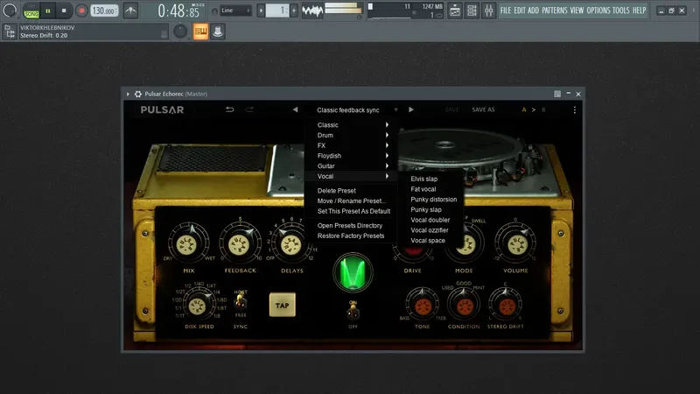Open the ADD menu

pos(534,11)
